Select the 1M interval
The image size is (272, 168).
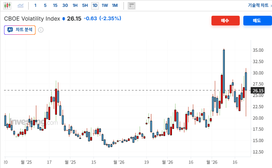tap(115, 6)
